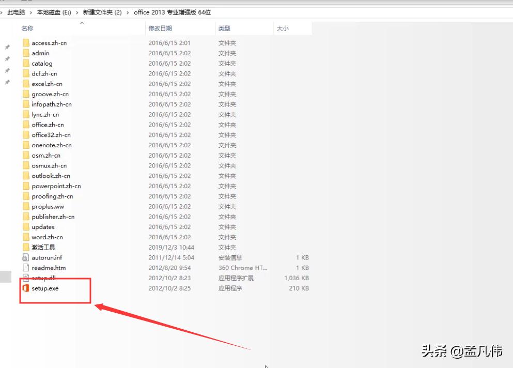Click the outlook.zh-cn folder icon

pos(26,176)
